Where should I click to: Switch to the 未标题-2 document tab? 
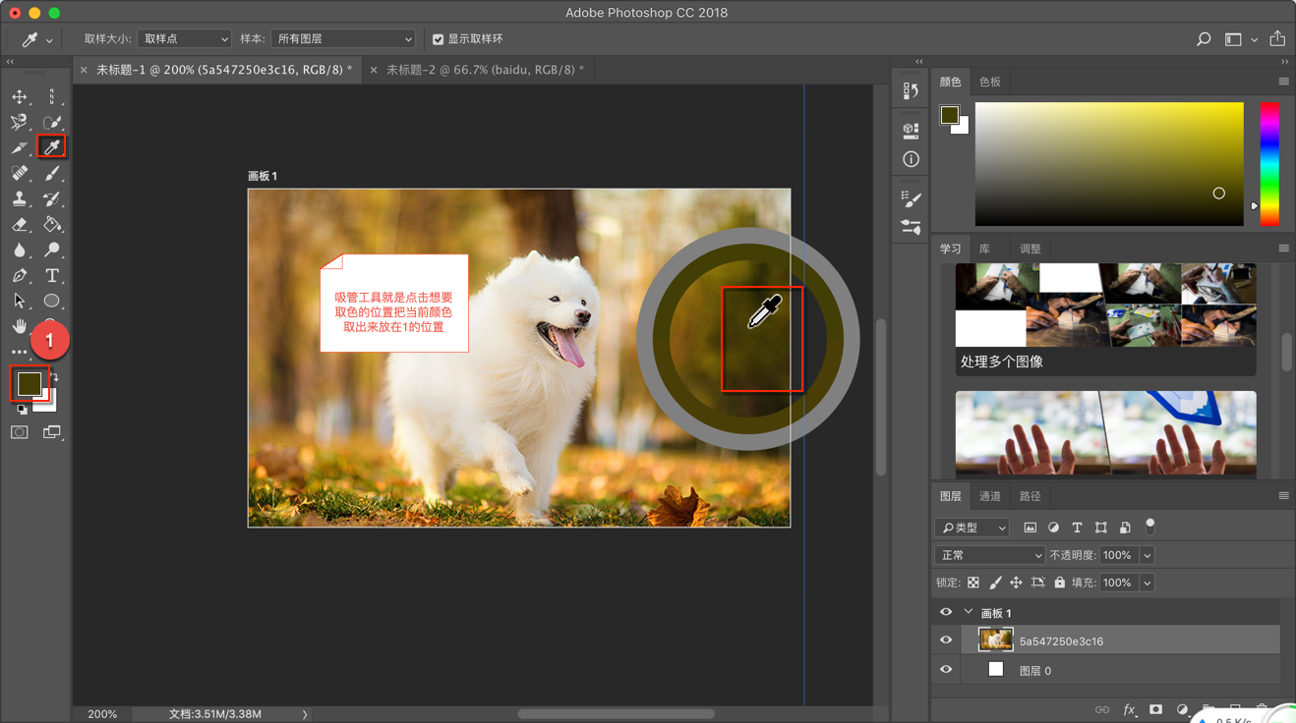(484, 70)
